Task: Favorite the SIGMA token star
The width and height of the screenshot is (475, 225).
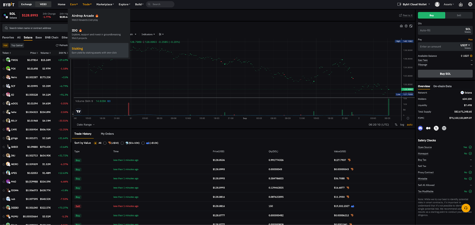Action: (x=4, y=191)
